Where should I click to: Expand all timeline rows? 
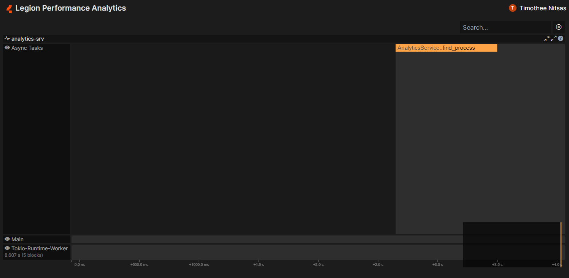(554, 38)
